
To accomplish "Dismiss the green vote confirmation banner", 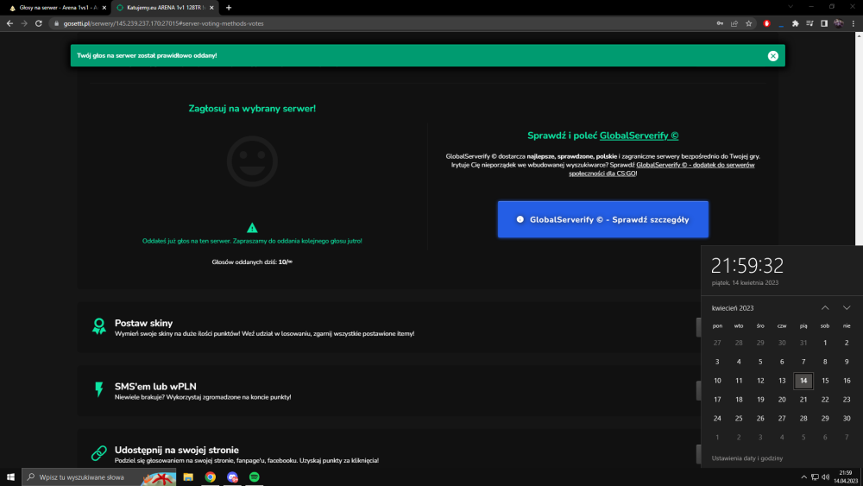I will coord(772,55).
